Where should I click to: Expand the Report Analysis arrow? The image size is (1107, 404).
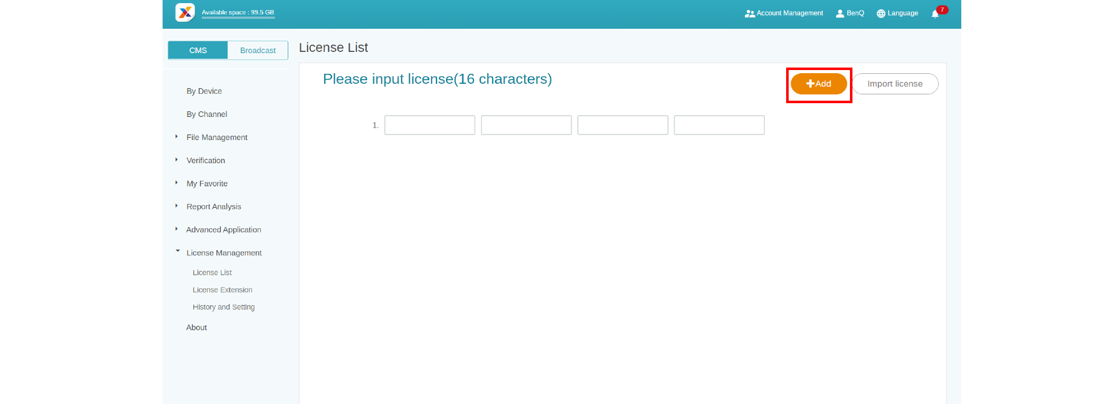[x=177, y=206]
